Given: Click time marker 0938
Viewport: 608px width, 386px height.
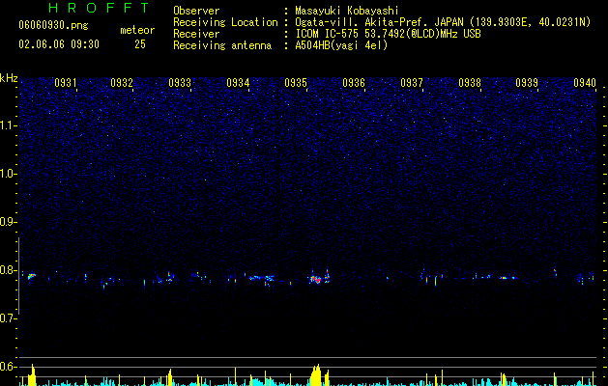Looking at the screenshot, I should coord(470,83).
